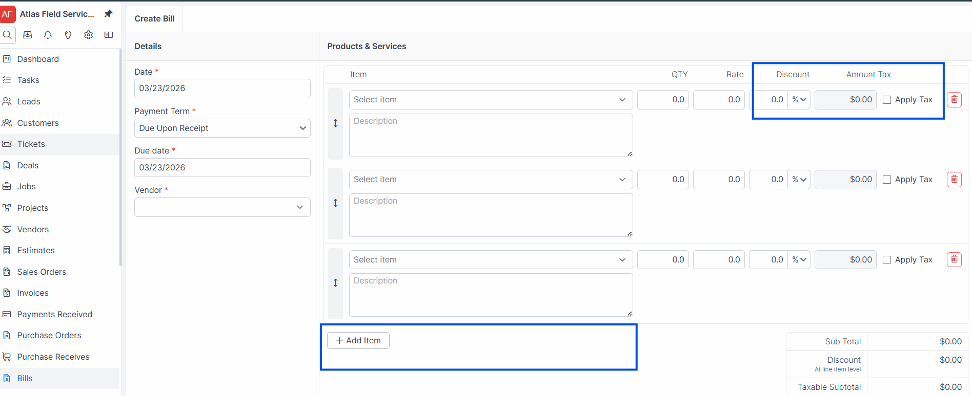Viewport: 972px width, 396px height.
Task: Click the inbox tray icon in sidebar header
Action: tap(28, 35)
